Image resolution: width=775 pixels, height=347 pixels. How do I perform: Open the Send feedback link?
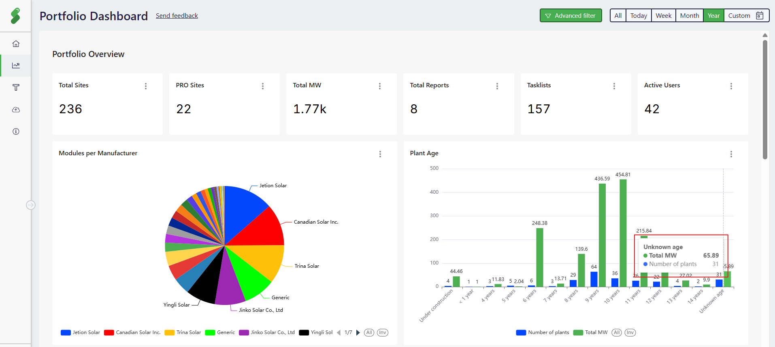(x=177, y=16)
